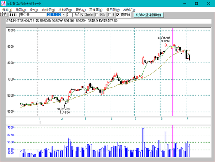The image size is (215, 162).
Task: Click the stock code field 4911
Action: coord(14,15)
